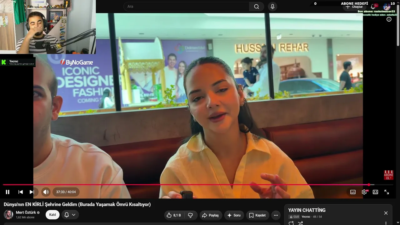Open Mert Öztürk's channel avatar

pyautogui.click(x=8, y=215)
